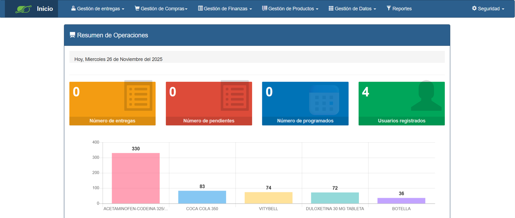
Task: Click the blue COCA COLA 350 bar
Action: (x=202, y=197)
